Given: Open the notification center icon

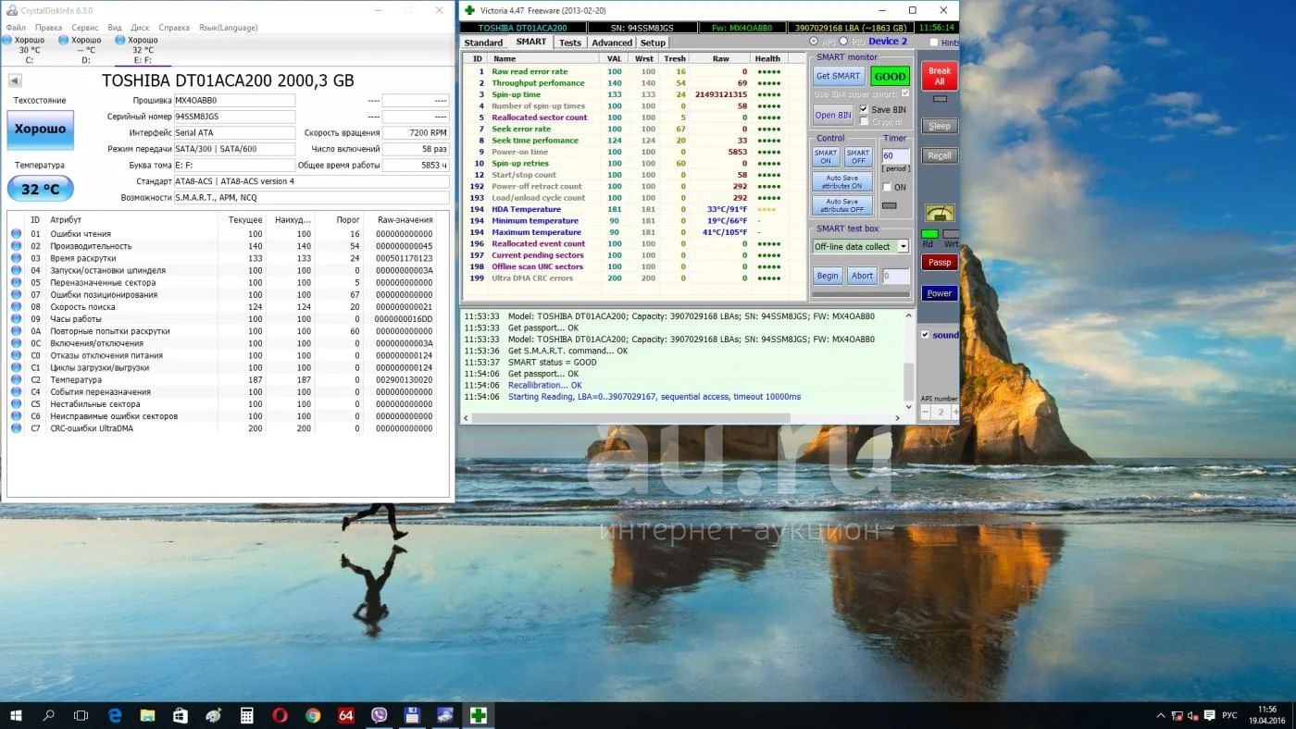Looking at the screenshot, I should pyautogui.click(x=1209, y=715).
